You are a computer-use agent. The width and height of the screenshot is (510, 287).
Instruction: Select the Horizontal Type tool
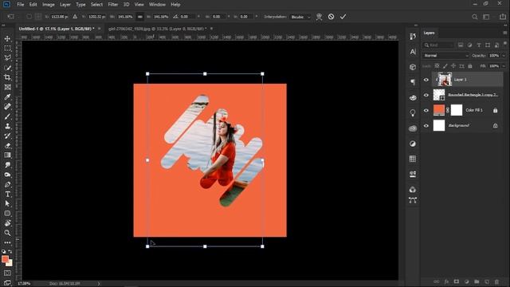point(7,195)
